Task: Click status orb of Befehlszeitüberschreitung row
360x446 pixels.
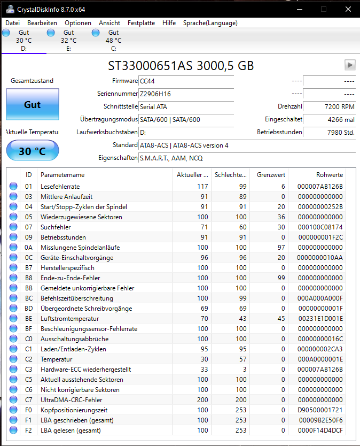Action: 13,298
